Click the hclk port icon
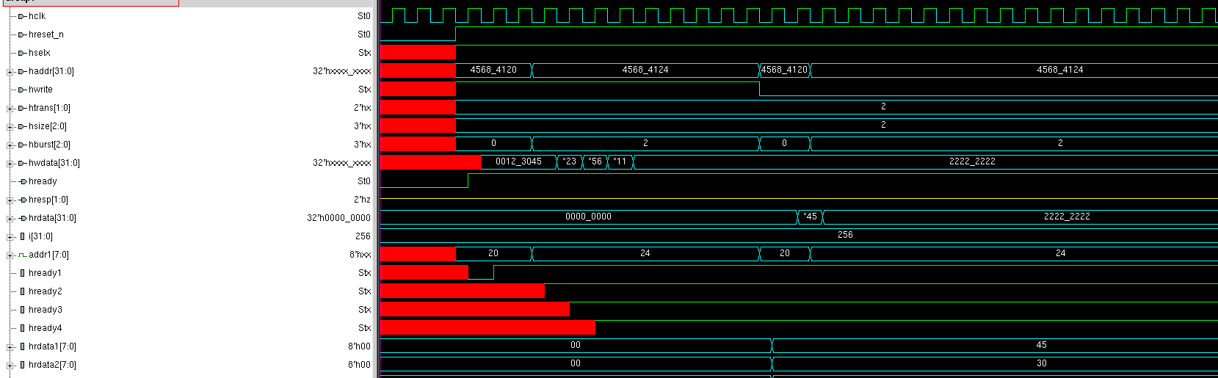 [x=22, y=16]
